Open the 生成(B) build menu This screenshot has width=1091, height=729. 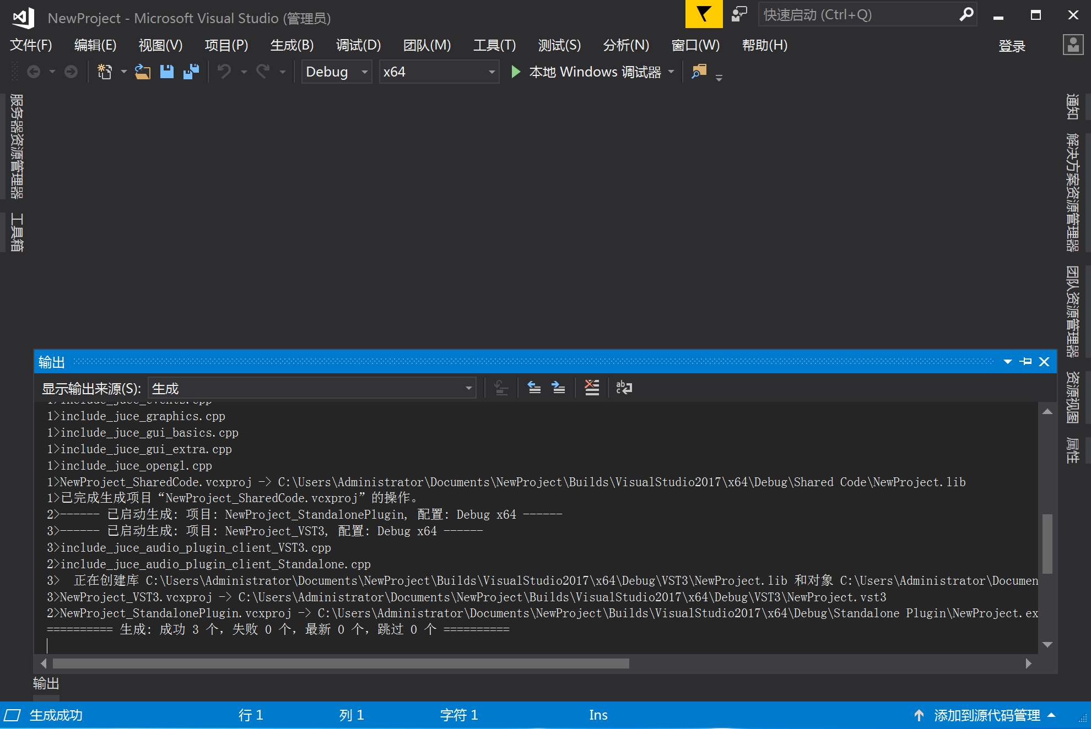coord(291,45)
